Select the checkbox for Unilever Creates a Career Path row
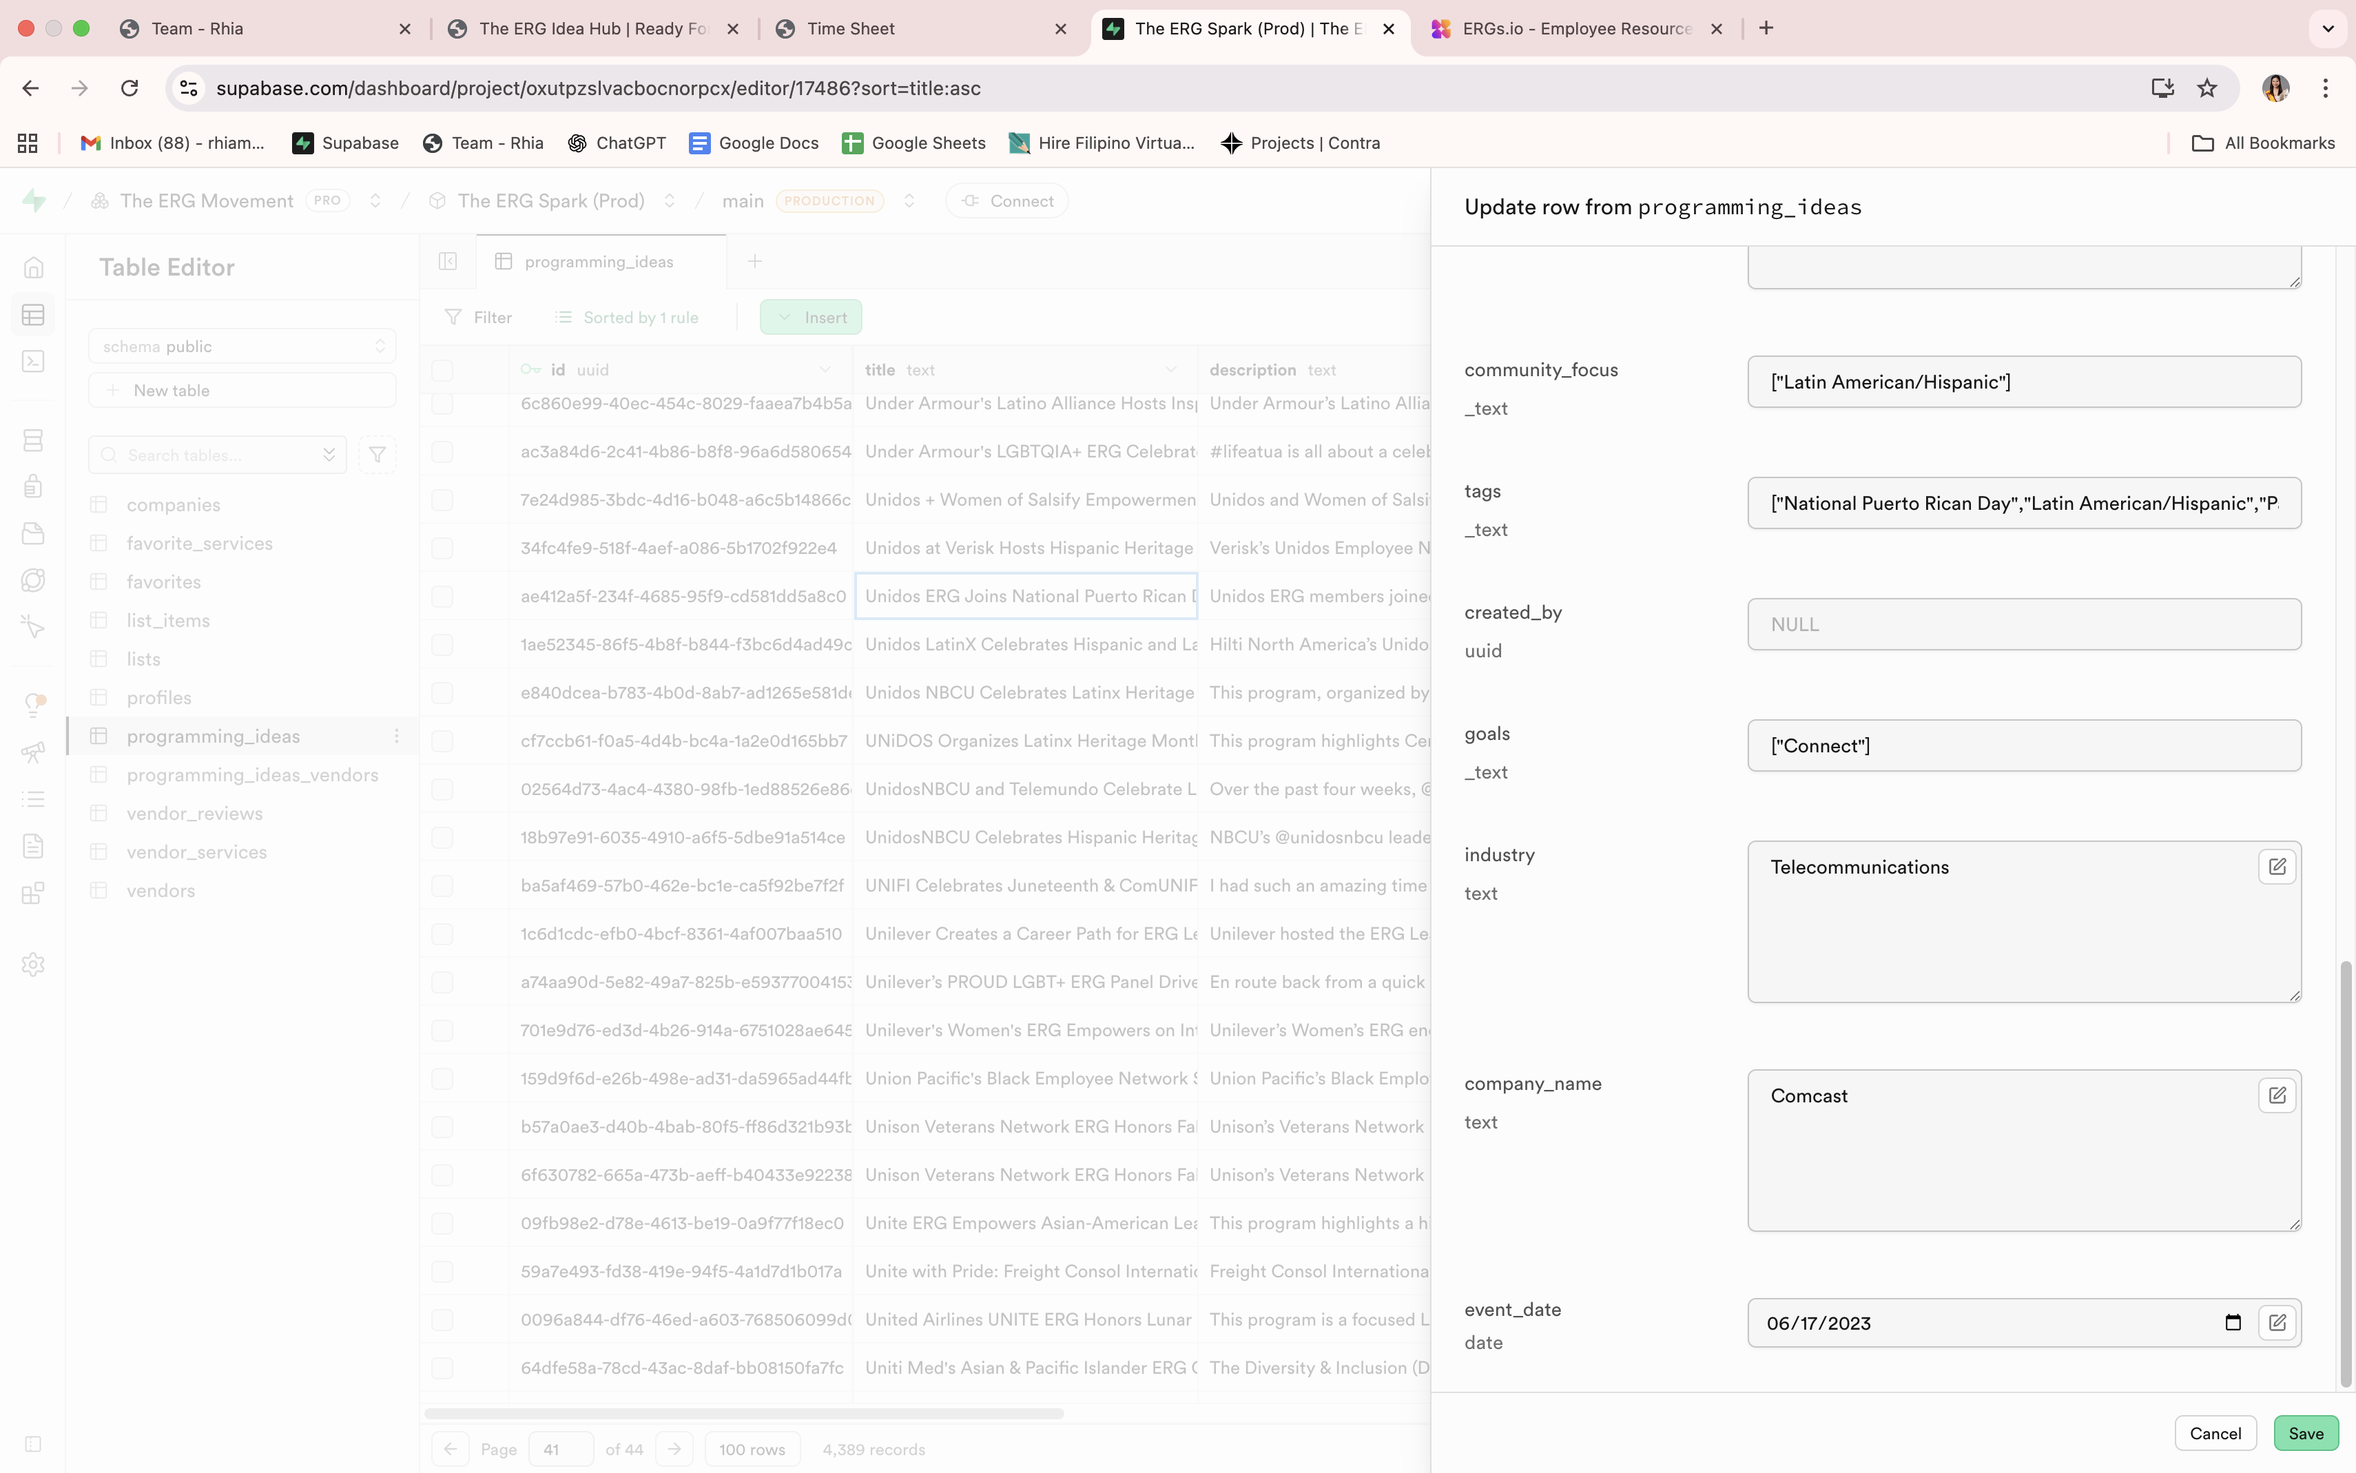This screenshot has width=2356, height=1473. 442,934
